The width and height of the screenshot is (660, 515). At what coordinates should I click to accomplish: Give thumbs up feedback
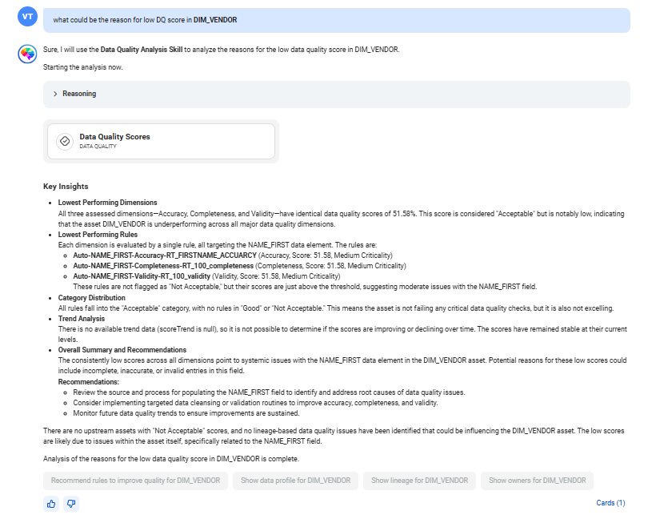pyautogui.click(x=51, y=503)
